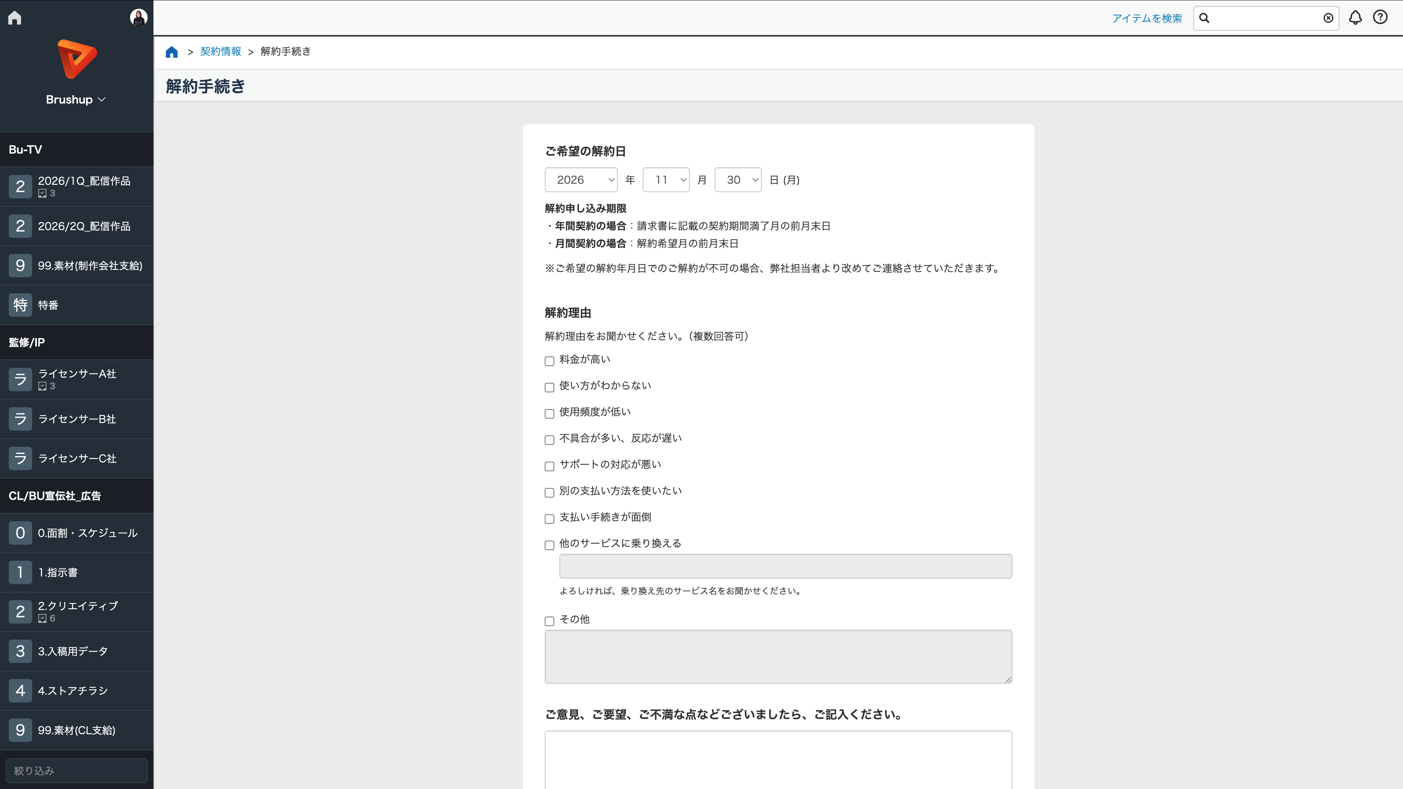Click the 特番 project icon
1403x789 pixels.
20,305
